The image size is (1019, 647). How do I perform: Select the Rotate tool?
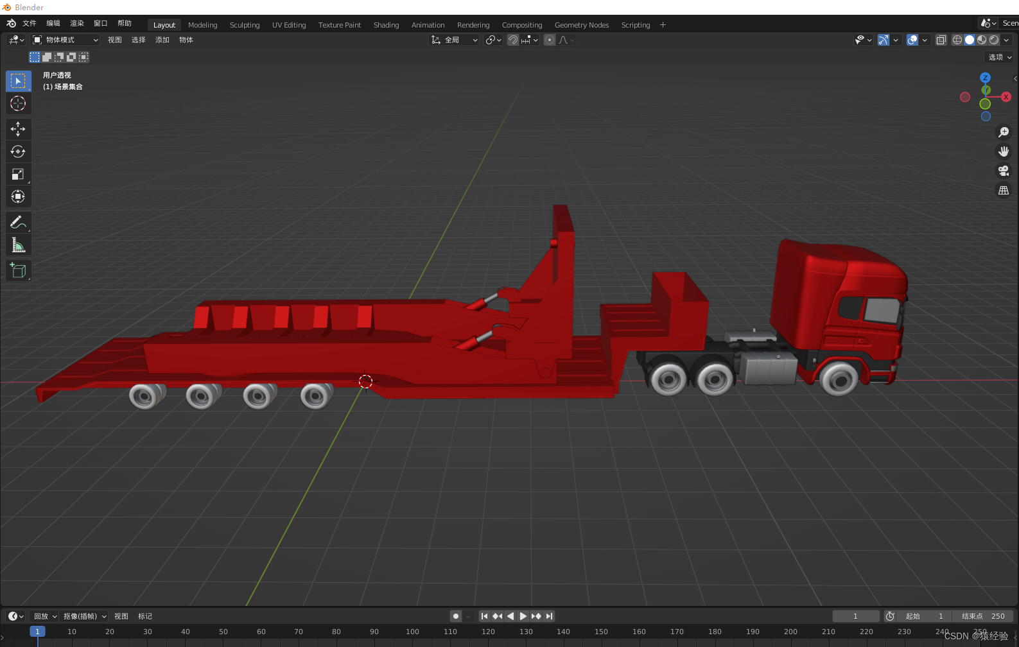18,151
